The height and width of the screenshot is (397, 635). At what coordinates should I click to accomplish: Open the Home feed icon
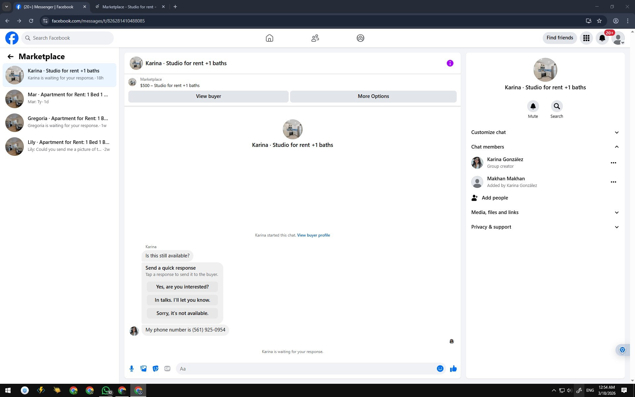[x=270, y=38]
